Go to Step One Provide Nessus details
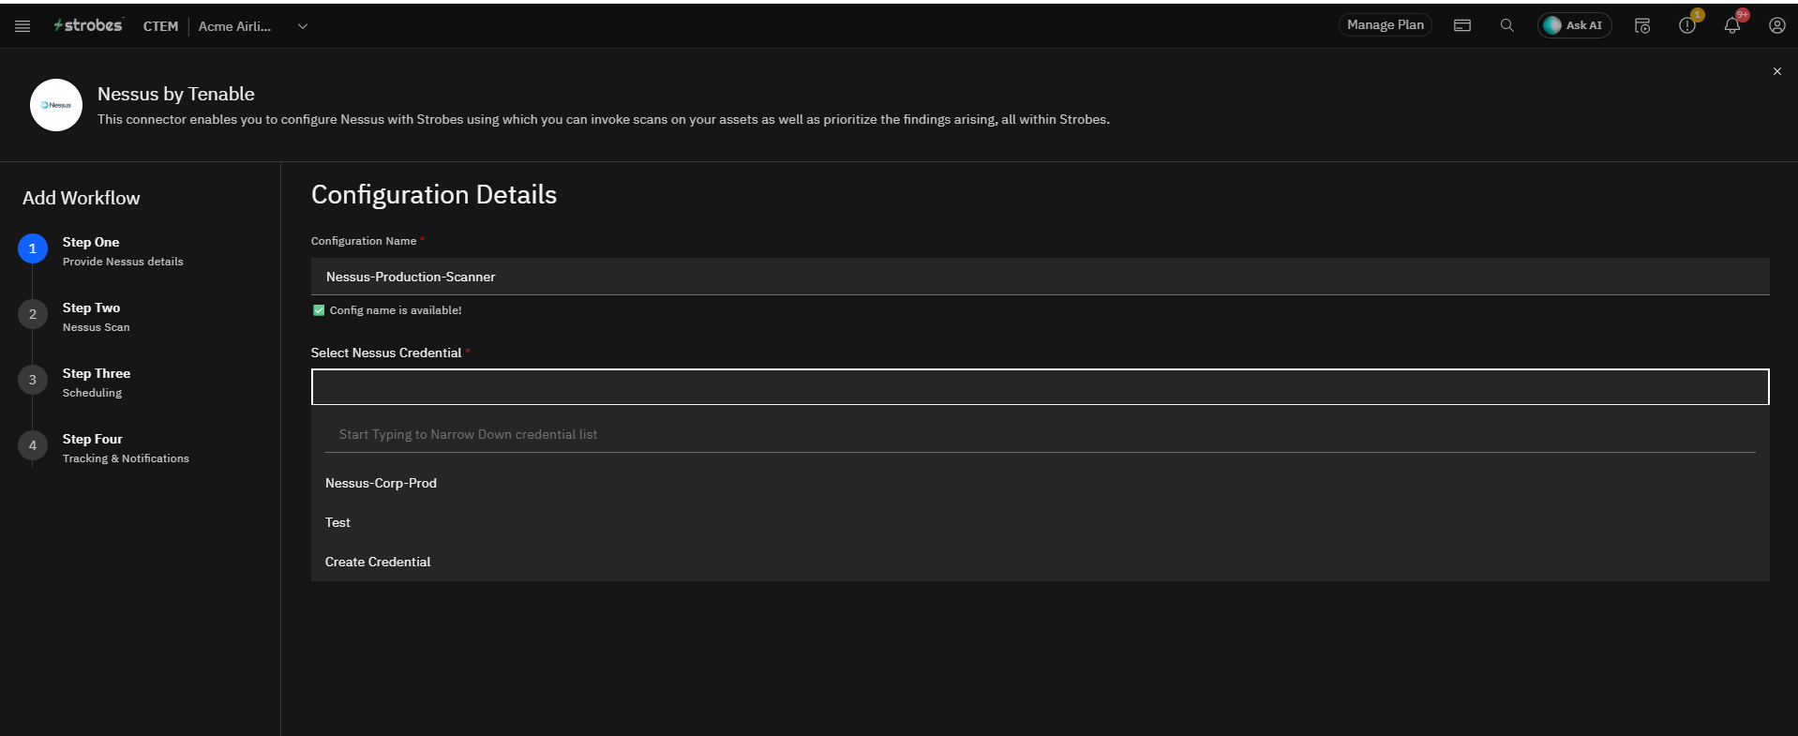This screenshot has height=736, width=1798. point(123,251)
